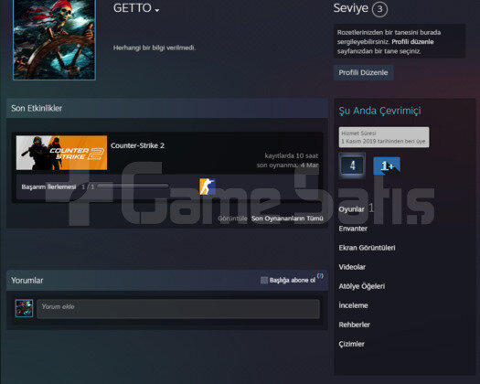This screenshot has height=384, width=480.
Task: Click the pirate skeleton profile avatar
Action: [55, 40]
